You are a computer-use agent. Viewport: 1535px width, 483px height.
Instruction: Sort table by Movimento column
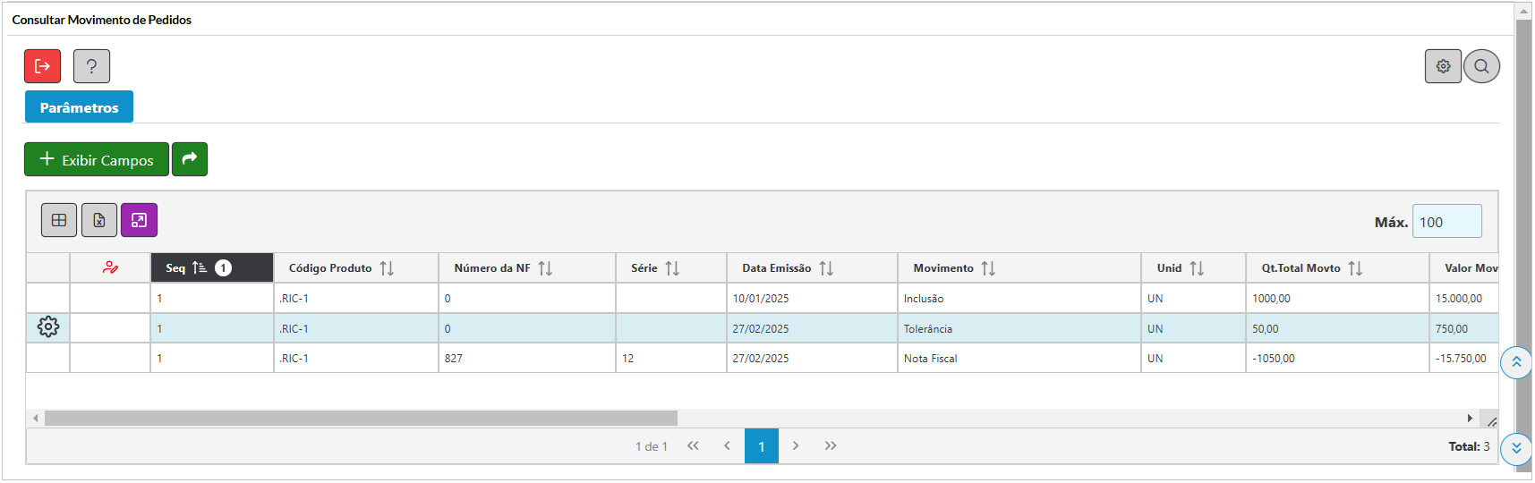click(x=988, y=268)
